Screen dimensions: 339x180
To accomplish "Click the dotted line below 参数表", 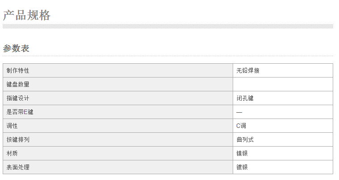I will tap(168, 56).
